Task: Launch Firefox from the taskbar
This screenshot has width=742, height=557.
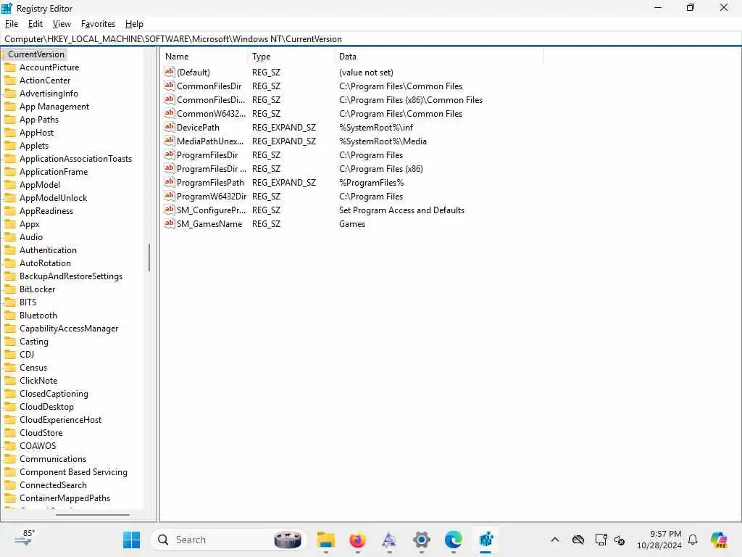Action: click(x=357, y=540)
